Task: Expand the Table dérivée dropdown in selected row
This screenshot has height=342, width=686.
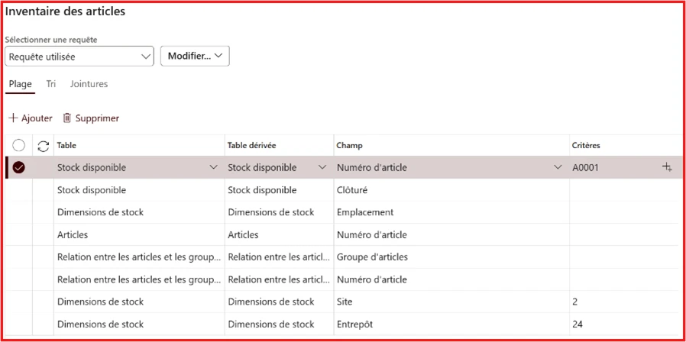Action: point(322,168)
